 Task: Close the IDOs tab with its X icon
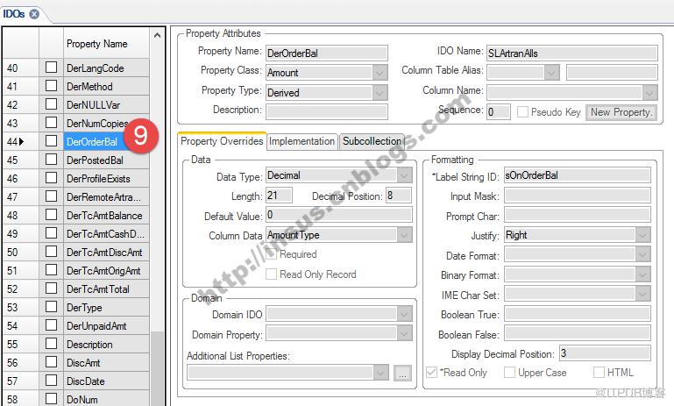(34, 14)
